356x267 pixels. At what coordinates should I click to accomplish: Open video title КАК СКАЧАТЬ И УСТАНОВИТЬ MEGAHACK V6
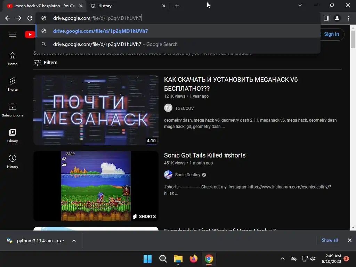pos(231,84)
